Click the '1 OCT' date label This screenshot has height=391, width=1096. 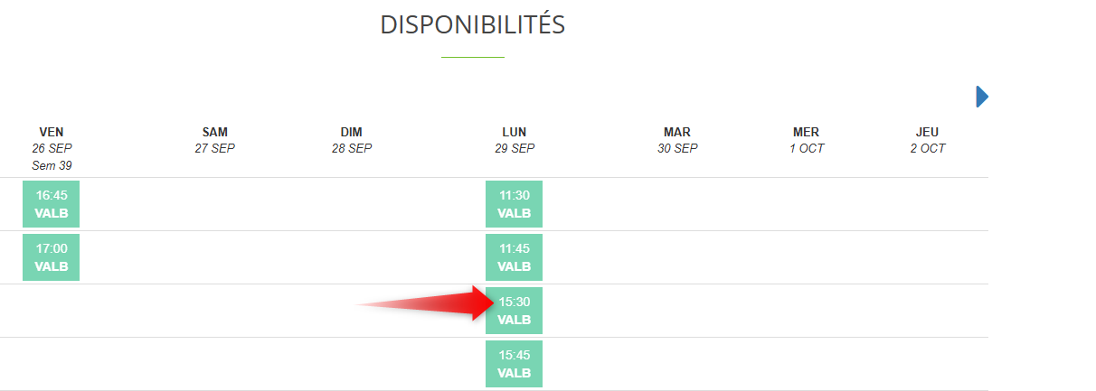pos(806,149)
